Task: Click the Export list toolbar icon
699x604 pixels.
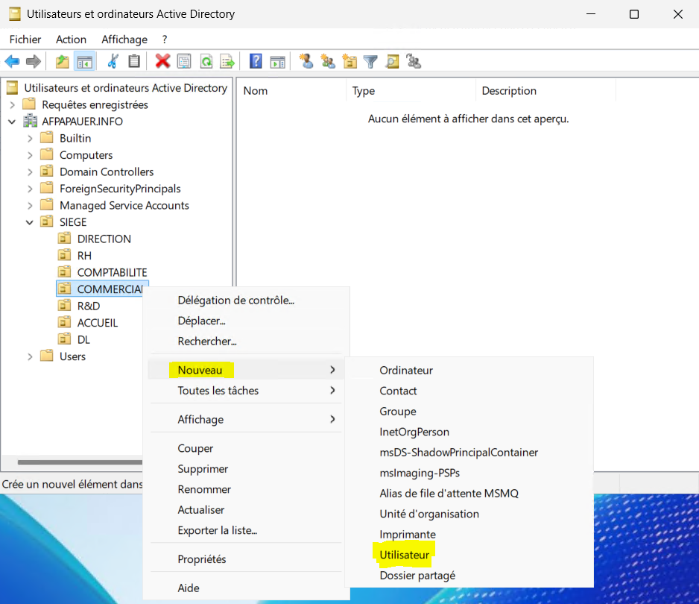Action: click(x=227, y=62)
